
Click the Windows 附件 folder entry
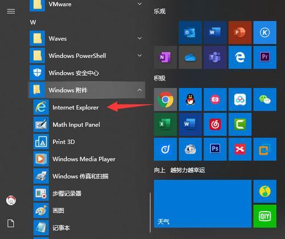pos(87,90)
